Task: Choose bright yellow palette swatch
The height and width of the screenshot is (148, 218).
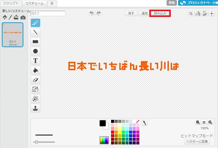Action: (120, 132)
